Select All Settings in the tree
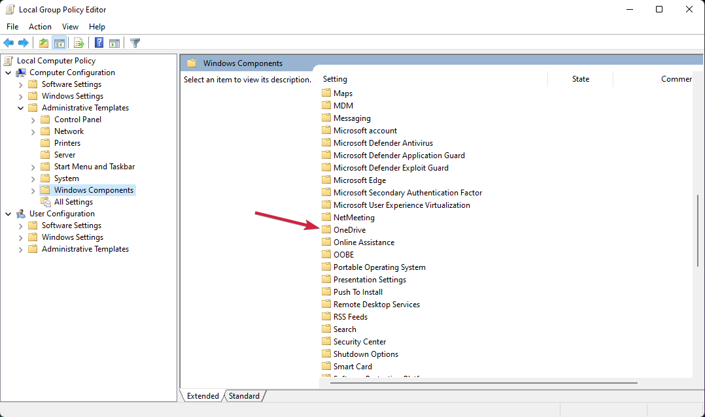Screen dimensions: 705x417 click(73, 202)
